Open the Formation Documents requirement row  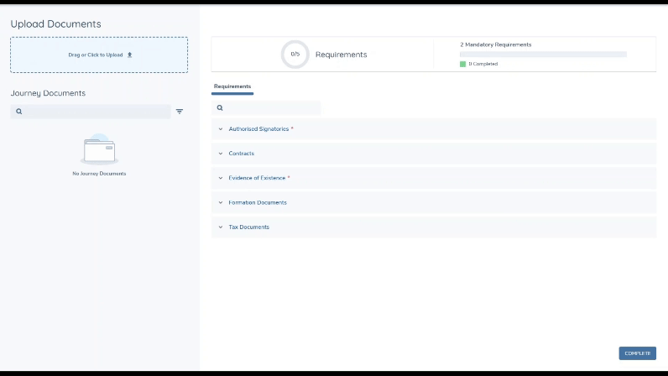258,202
